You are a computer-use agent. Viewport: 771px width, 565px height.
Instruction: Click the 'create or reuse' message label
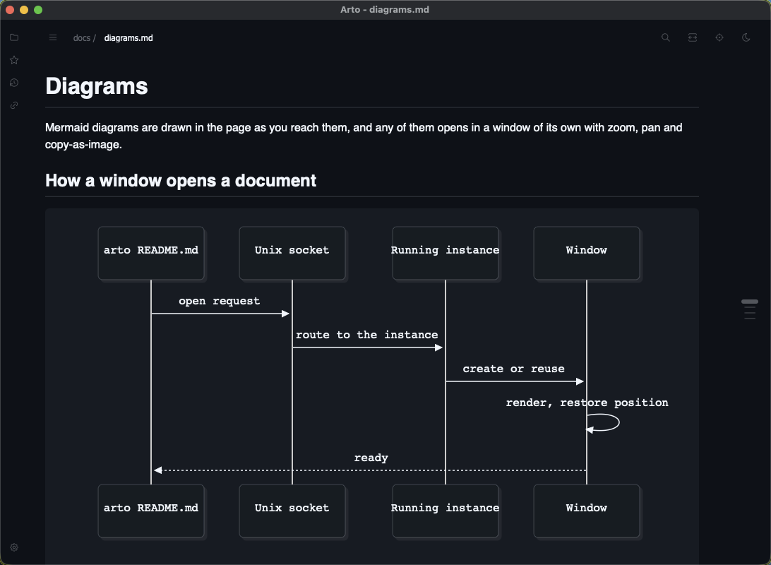coord(514,369)
